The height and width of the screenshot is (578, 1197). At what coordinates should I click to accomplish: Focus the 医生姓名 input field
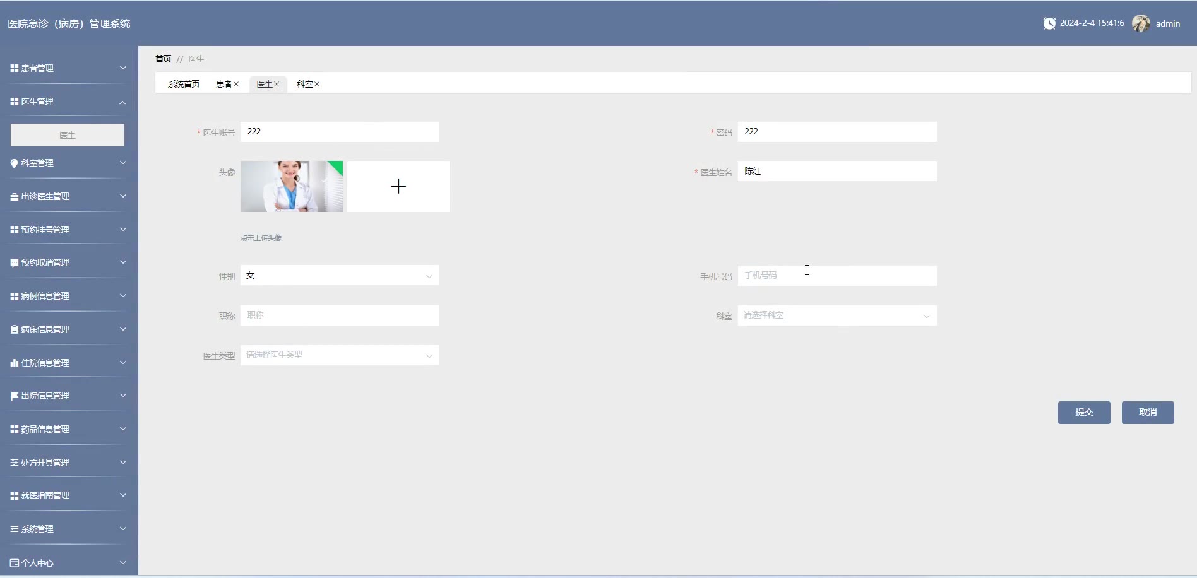(837, 171)
